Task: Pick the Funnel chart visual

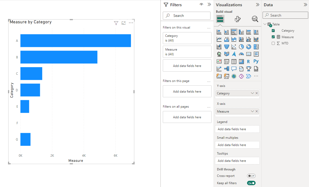Action: coord(226,47)
